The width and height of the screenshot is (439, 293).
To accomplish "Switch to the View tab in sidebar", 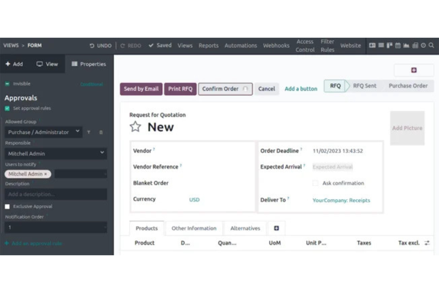I will coord(47,64).
